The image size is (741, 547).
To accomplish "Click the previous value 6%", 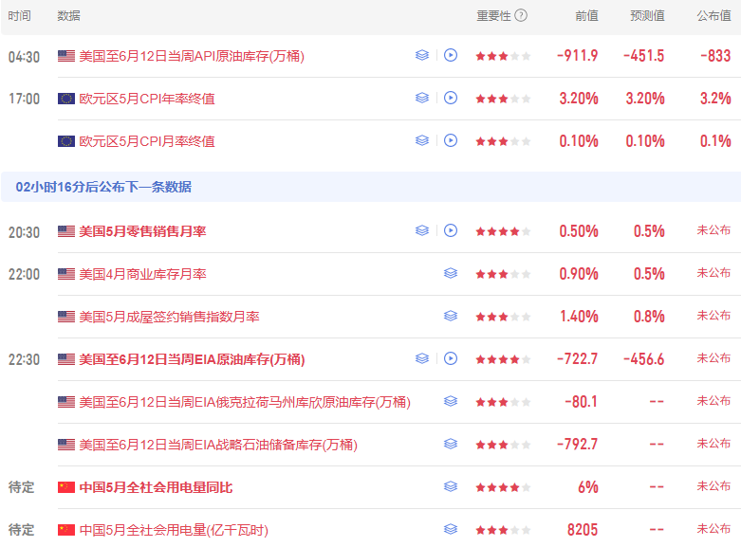I will point(588,487).
